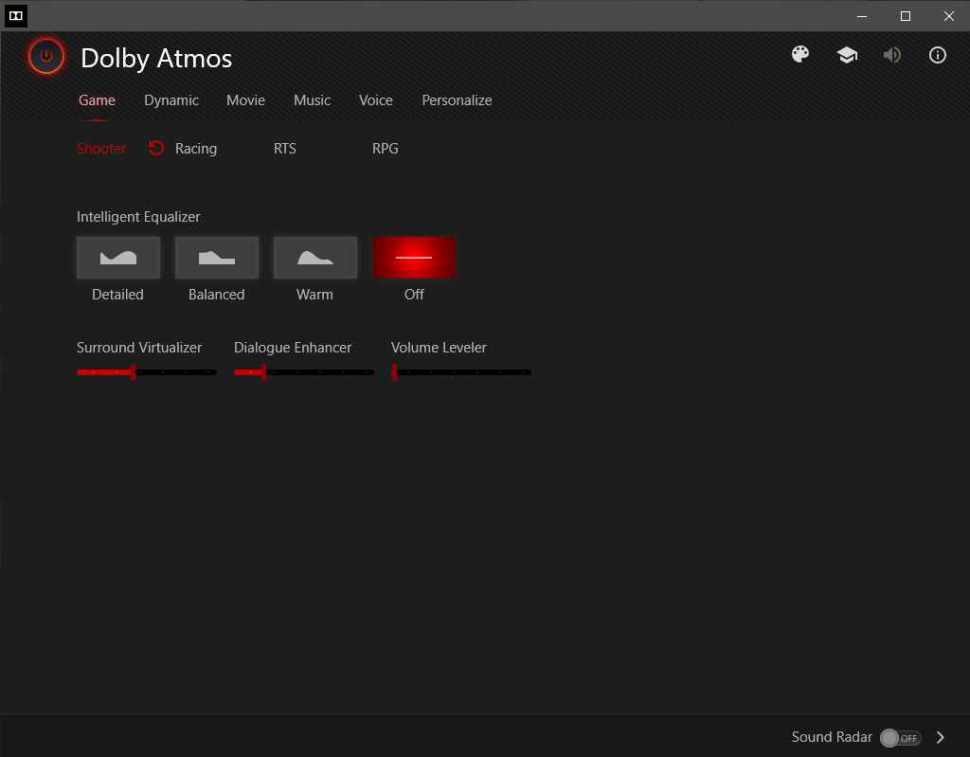
Task: Click the speaker volume icon
Action: pos(892,55)
